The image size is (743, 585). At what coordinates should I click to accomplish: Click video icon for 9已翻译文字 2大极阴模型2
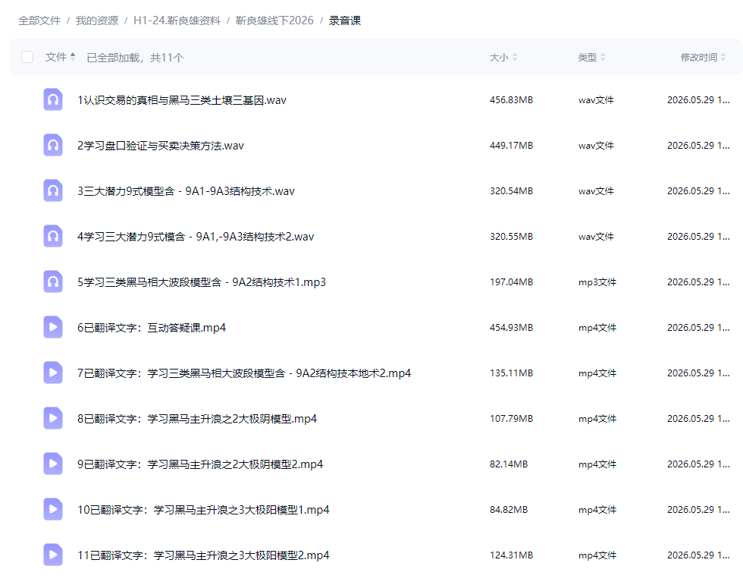(x=53, y=464)
